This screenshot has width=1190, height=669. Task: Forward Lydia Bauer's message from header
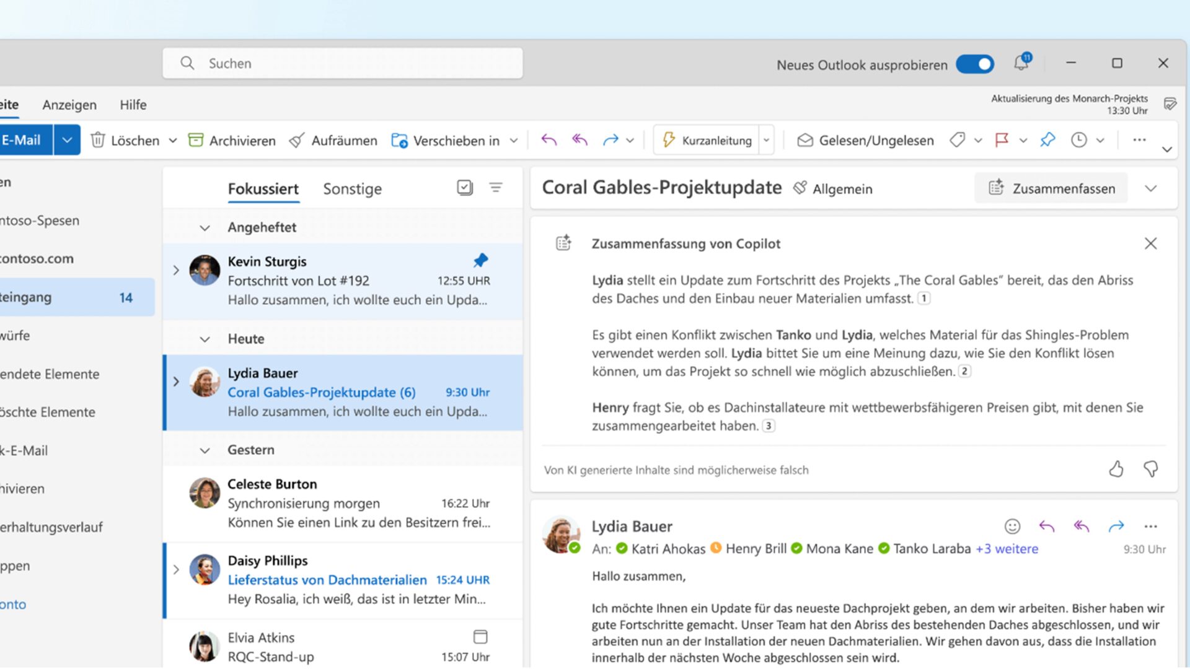pyautogui.click(x=1116, y=526)
